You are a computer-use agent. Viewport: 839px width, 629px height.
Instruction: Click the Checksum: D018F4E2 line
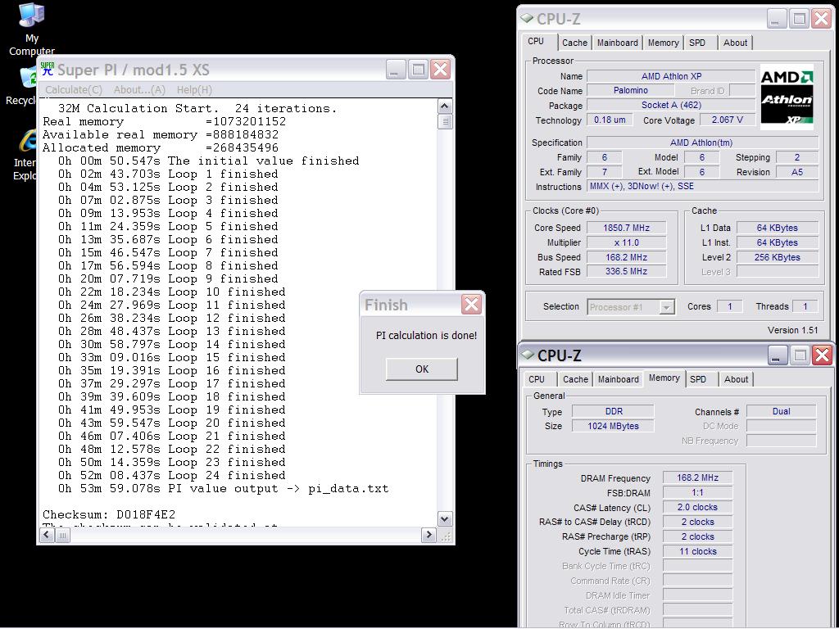109,515
